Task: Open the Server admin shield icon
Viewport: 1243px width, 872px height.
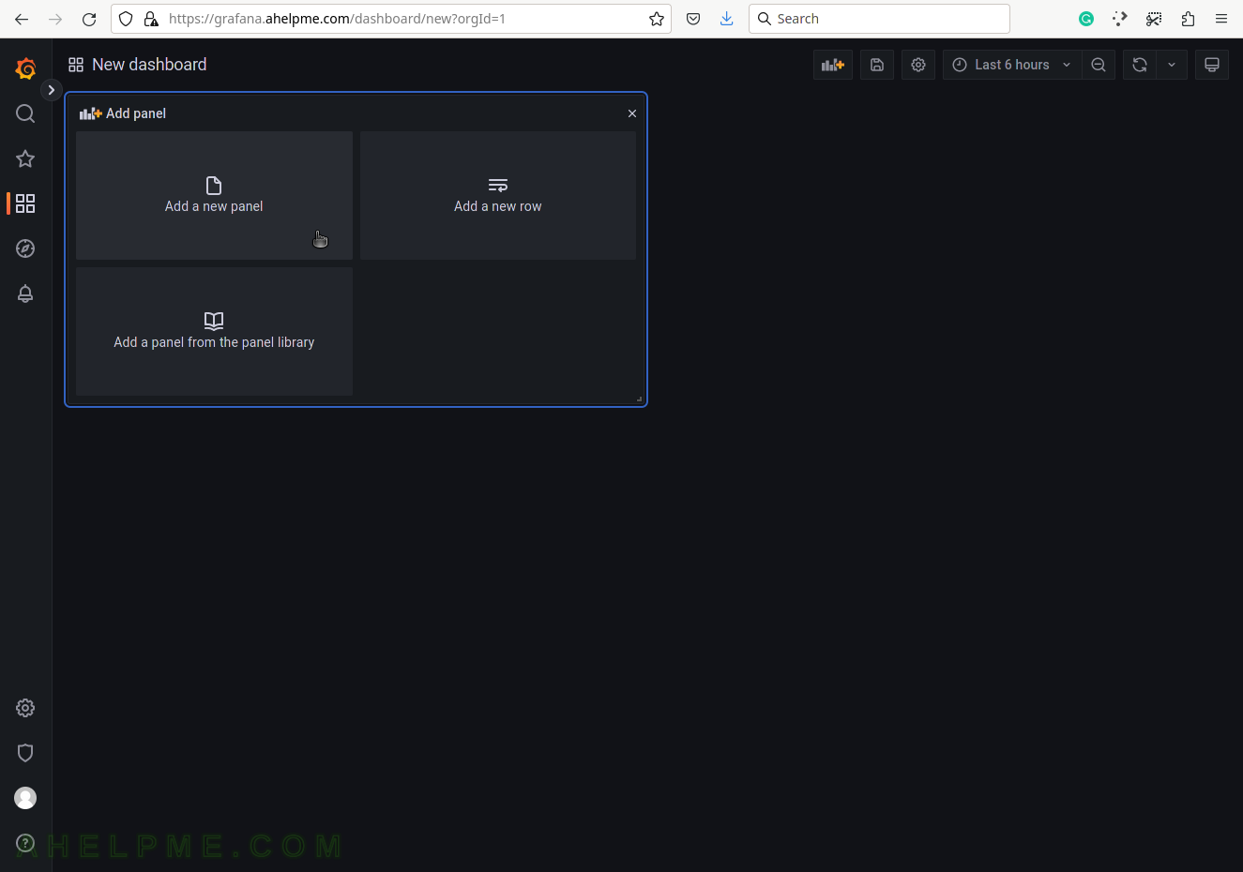Action: [x=25, y=753]
